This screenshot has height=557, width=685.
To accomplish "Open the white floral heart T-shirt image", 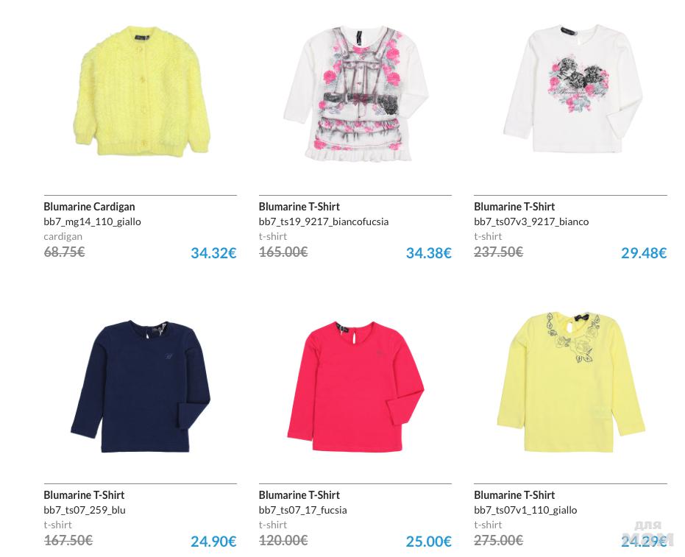I will pos(572,88).
